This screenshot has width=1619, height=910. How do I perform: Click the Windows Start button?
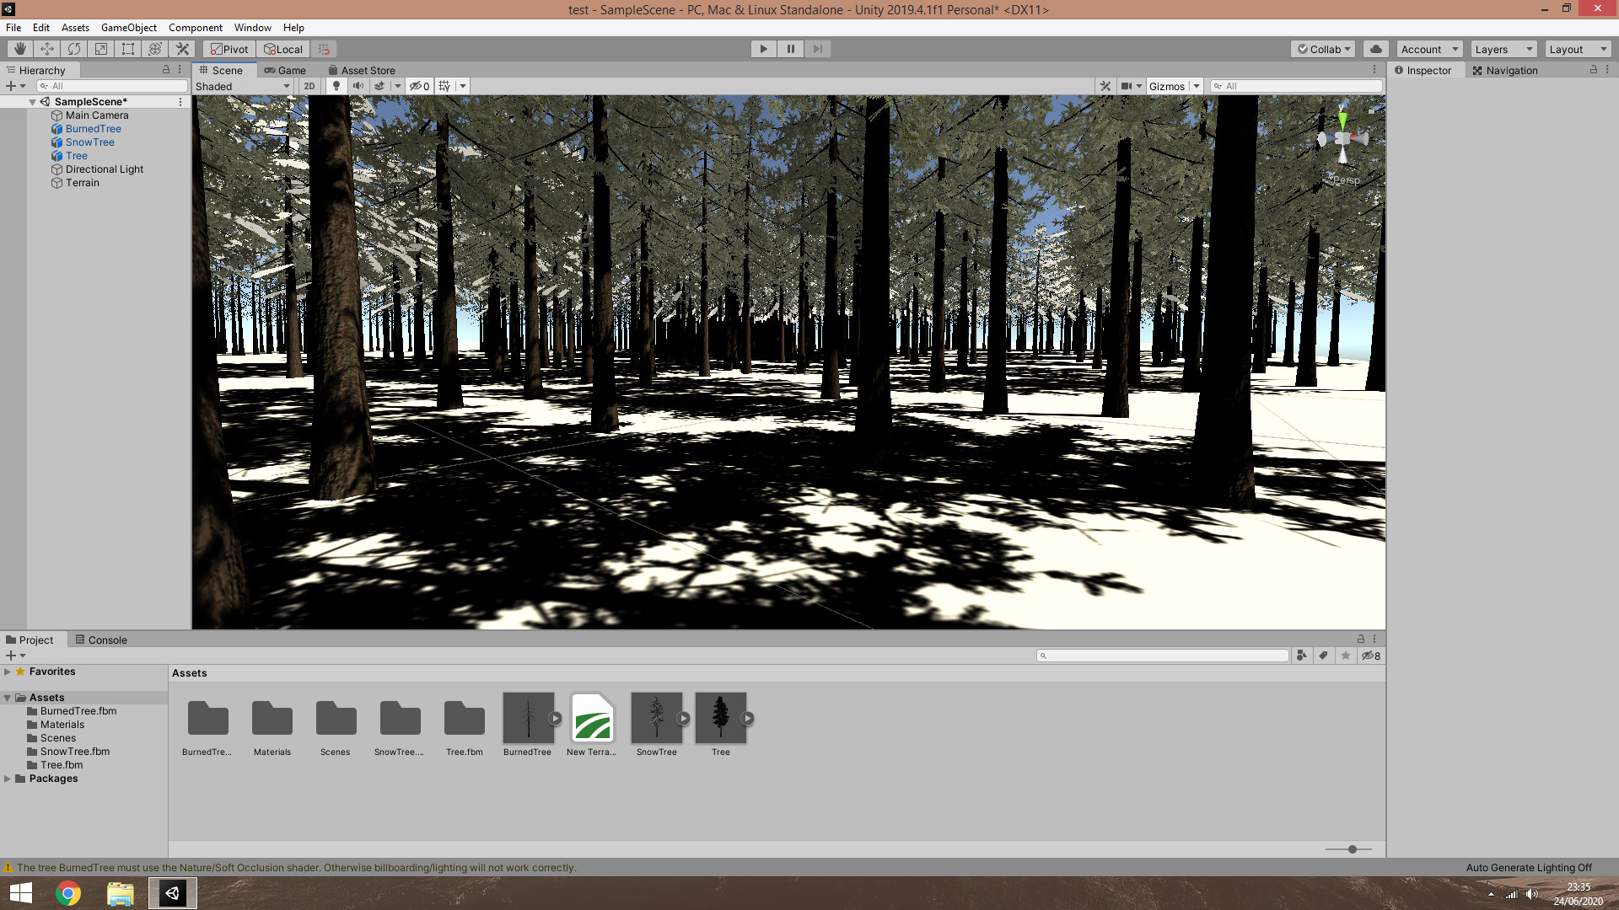[20, 893]
